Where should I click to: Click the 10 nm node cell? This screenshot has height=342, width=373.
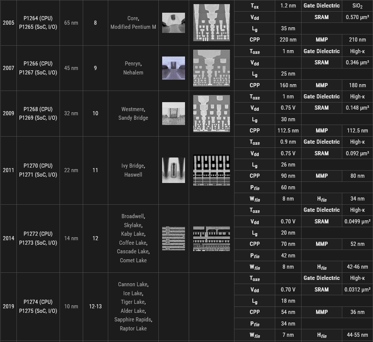coord(71,306)
